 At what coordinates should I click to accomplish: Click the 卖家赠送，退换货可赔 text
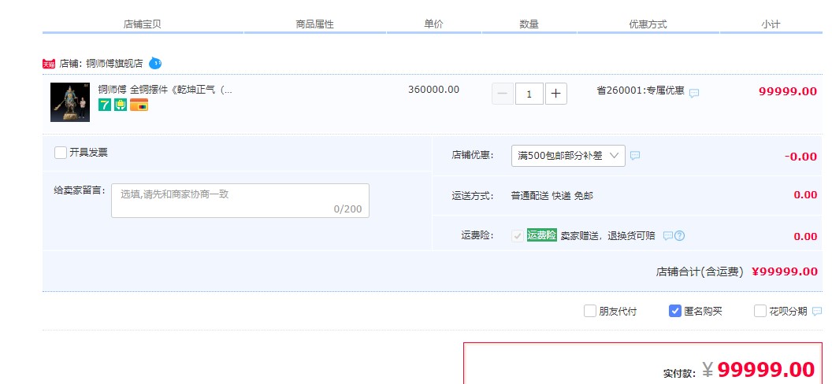(x=607, y=236)
